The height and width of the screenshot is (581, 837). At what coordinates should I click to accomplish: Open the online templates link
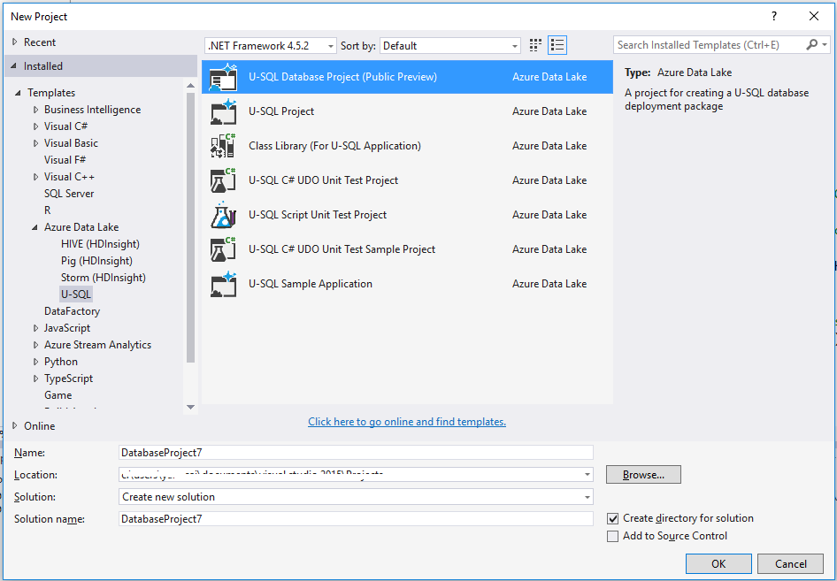click(407, 421)
